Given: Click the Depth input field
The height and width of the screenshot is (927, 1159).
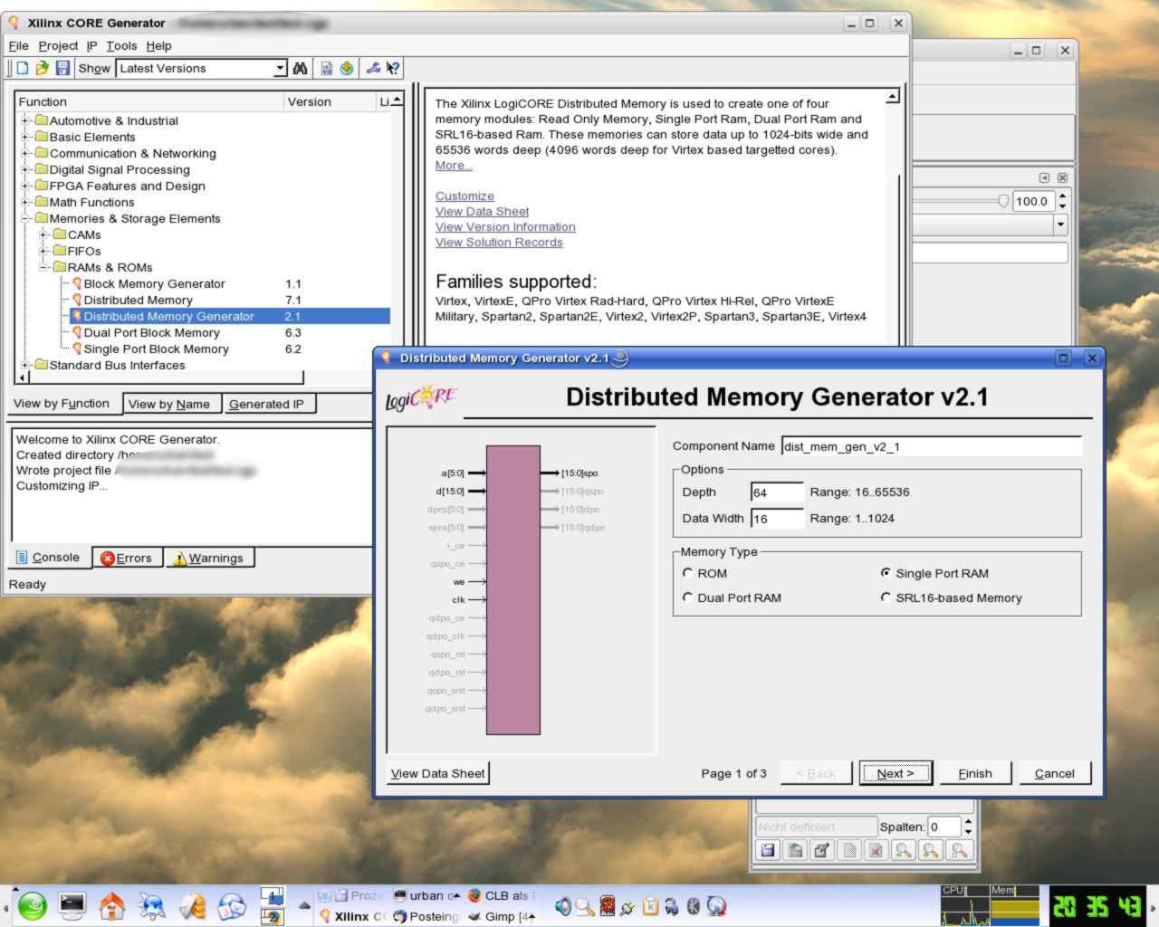Looking at the screenshot, I should (777, 492).
